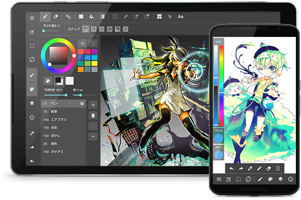The height and width of the screenshot is (200, 301).
Task: Choose the Gradient tool
Action: [102, 16]
